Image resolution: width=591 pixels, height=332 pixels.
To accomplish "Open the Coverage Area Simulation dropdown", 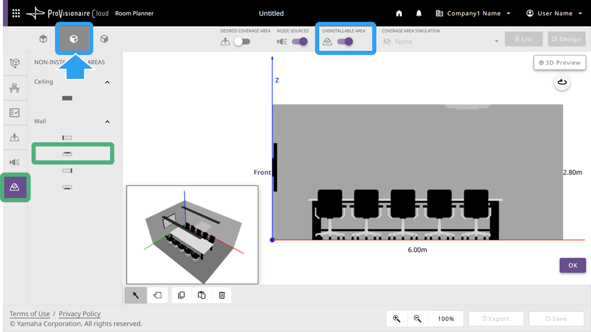I will (x=441, y=42).
